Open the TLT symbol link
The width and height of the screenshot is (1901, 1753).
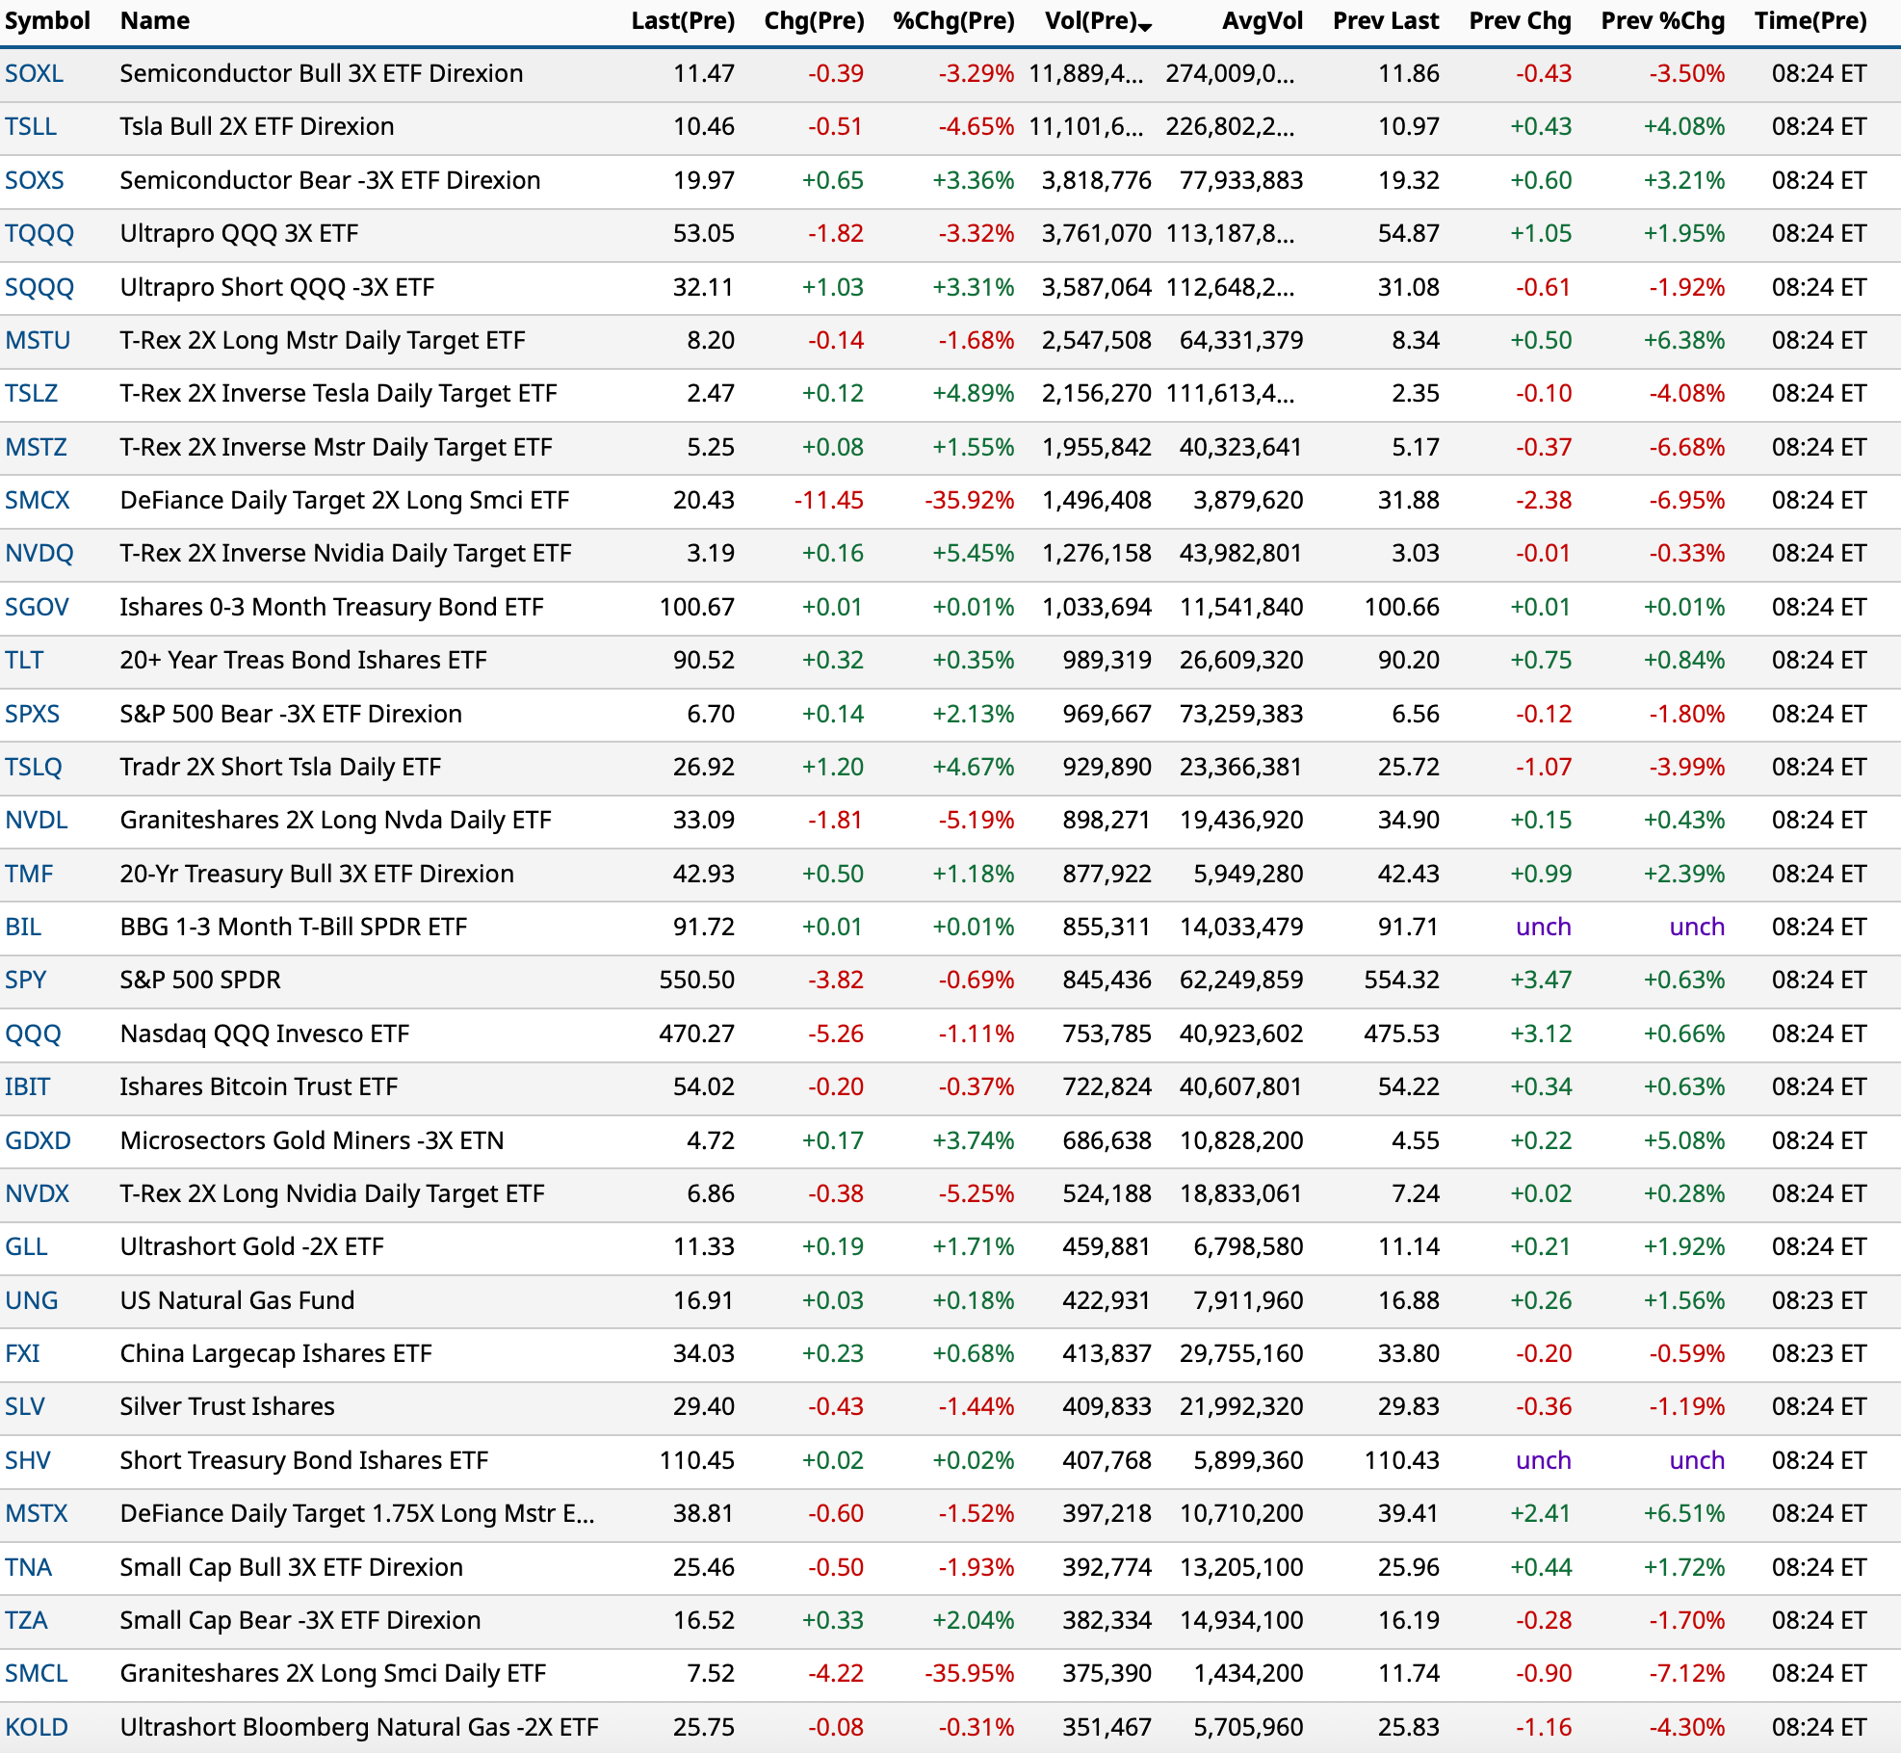click(x=25, y=660)
